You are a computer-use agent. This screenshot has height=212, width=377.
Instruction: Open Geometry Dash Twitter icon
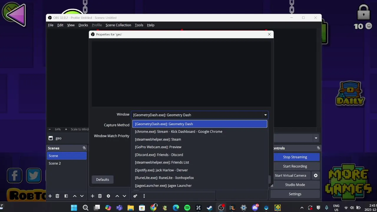coord(34,175)
